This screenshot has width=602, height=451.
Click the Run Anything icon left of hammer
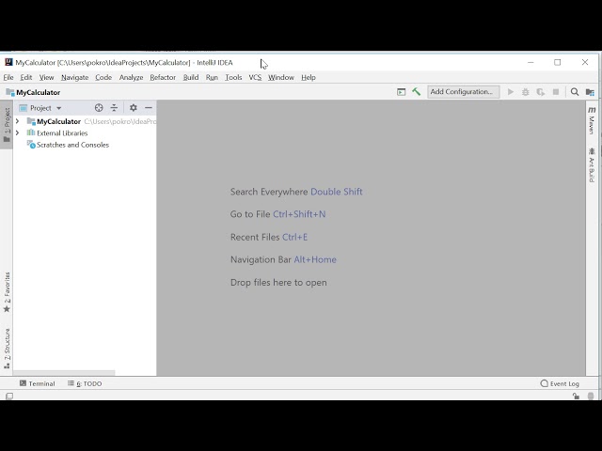tap(402, 92)
